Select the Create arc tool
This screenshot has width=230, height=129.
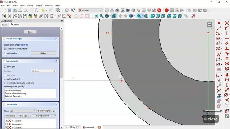tap(218, 33)
